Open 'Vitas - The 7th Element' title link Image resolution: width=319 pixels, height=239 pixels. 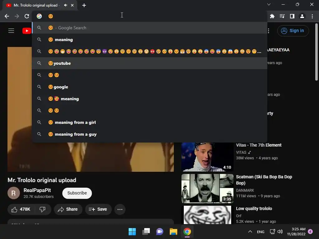click(259, 145)
